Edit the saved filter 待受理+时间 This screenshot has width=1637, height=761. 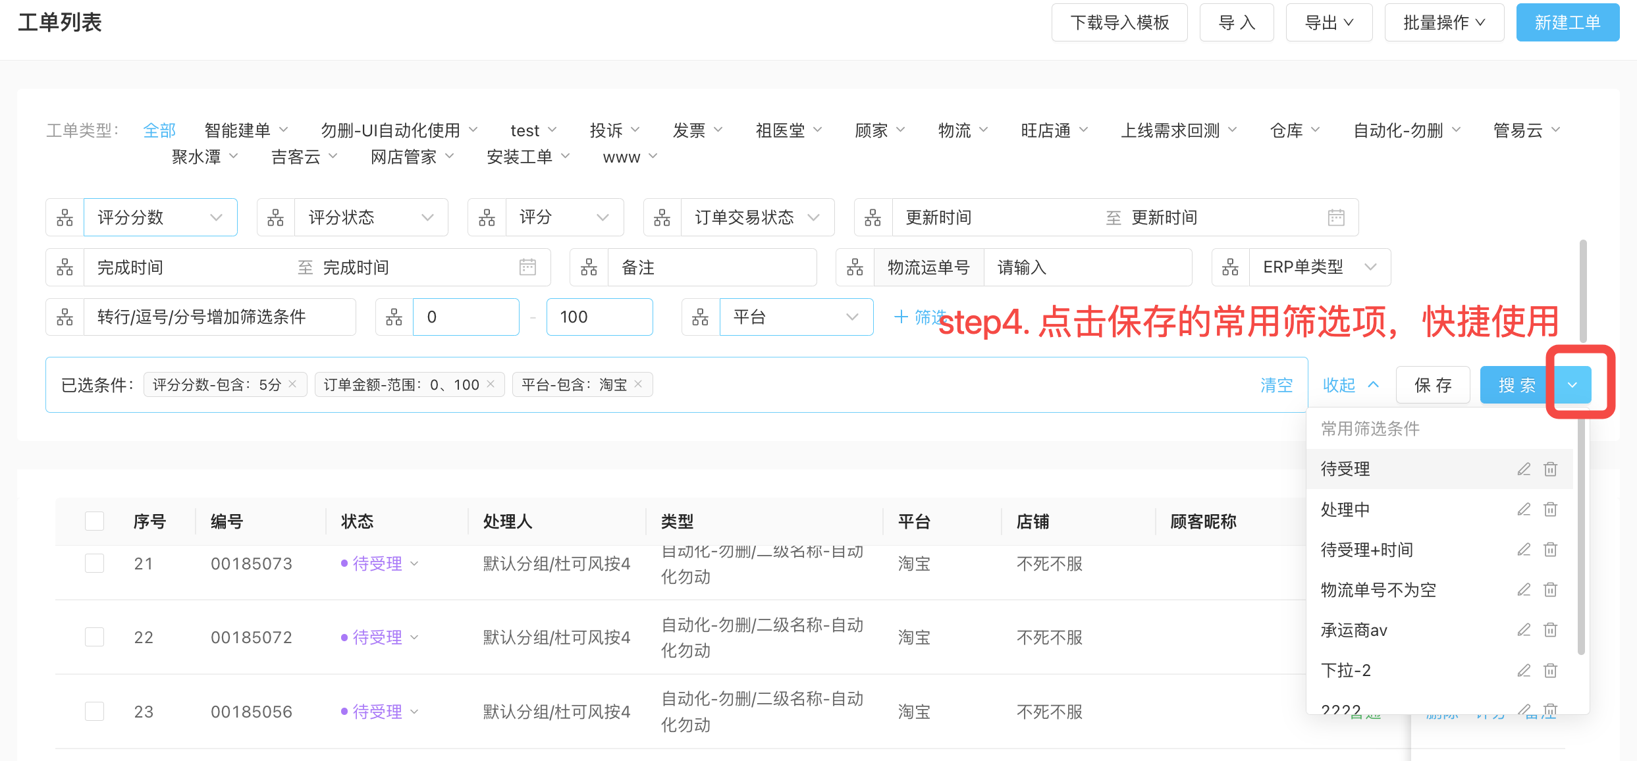coord(1524,549)
